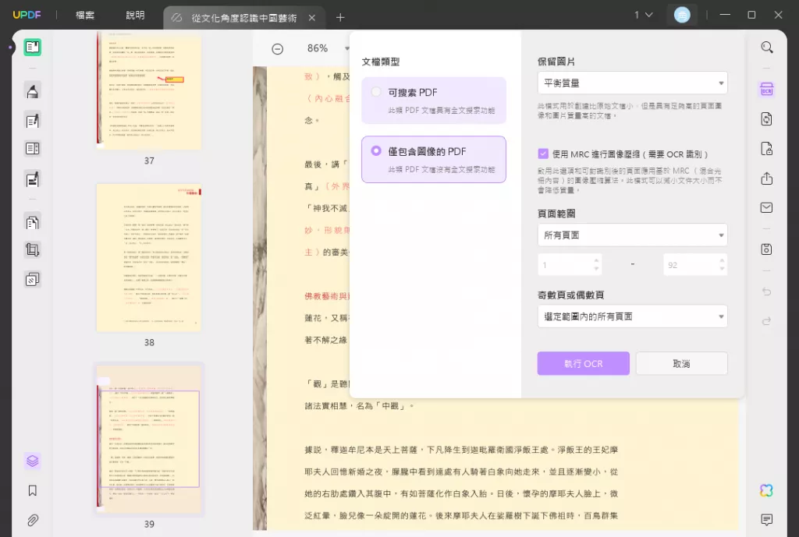
Task: Open the Reader mode icon in left sidebar
Action: pyautogui.click(x=33, y=48)
